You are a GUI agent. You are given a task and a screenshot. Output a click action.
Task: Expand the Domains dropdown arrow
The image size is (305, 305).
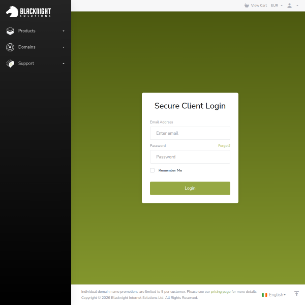click(x=64, y=47)
